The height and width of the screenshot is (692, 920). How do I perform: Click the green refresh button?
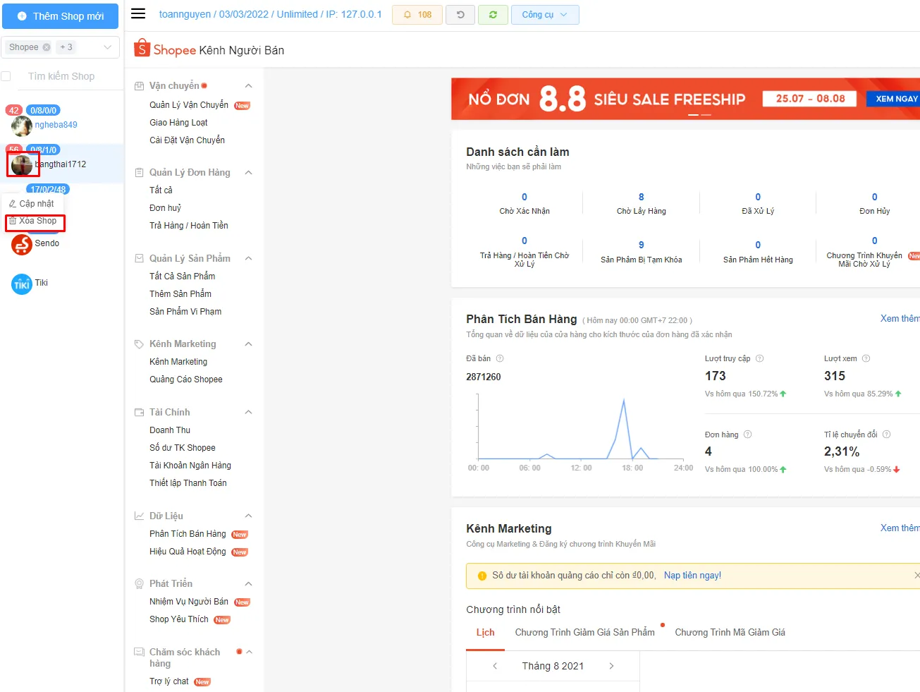click(x=493, y=15)
